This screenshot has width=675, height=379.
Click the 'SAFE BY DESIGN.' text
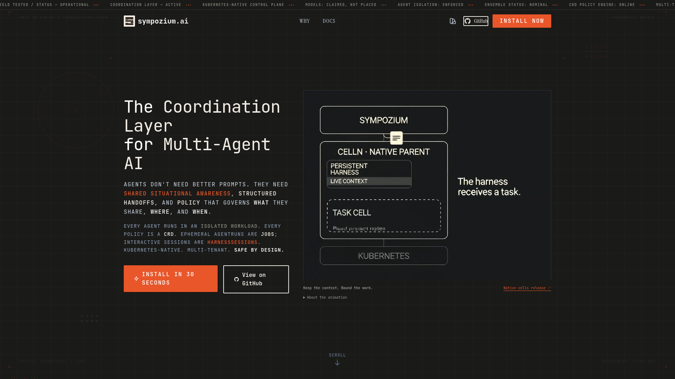click(x=259, y=250)
